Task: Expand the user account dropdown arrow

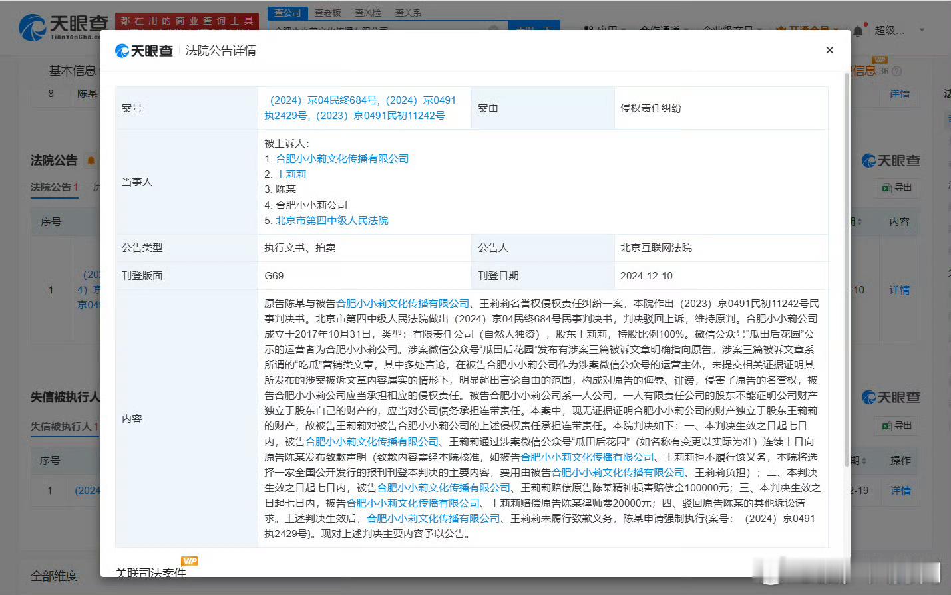Action: 922,30
